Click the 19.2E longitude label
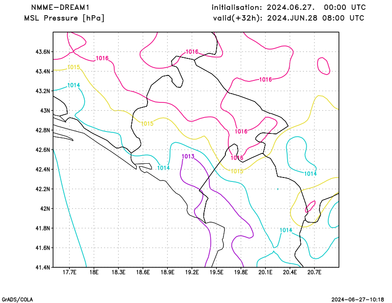The height and width of the screenshot is (303, 392). (192, 272)
